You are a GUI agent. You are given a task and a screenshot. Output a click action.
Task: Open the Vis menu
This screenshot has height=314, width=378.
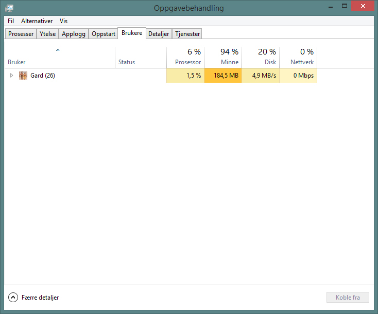[64, 21]
